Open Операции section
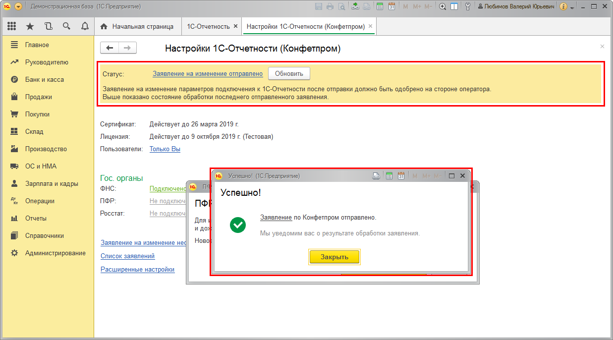This screenshot has width=613, height=340. coord(47,201)
